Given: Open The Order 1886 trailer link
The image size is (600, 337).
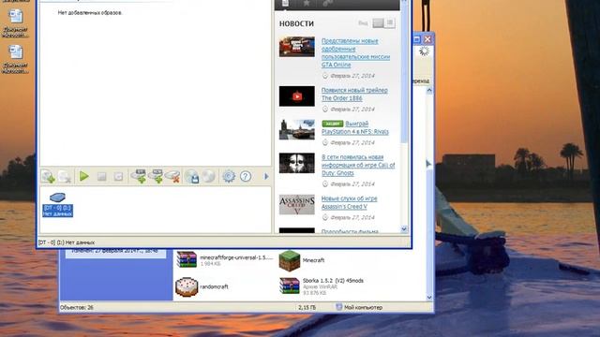Looking at the screenshot, I should tap(354, 94).
